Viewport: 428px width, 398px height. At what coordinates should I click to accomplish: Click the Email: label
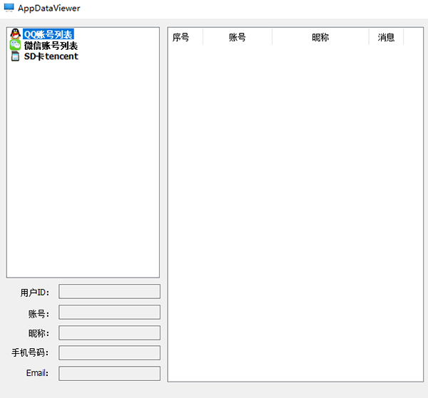(37, 373)
